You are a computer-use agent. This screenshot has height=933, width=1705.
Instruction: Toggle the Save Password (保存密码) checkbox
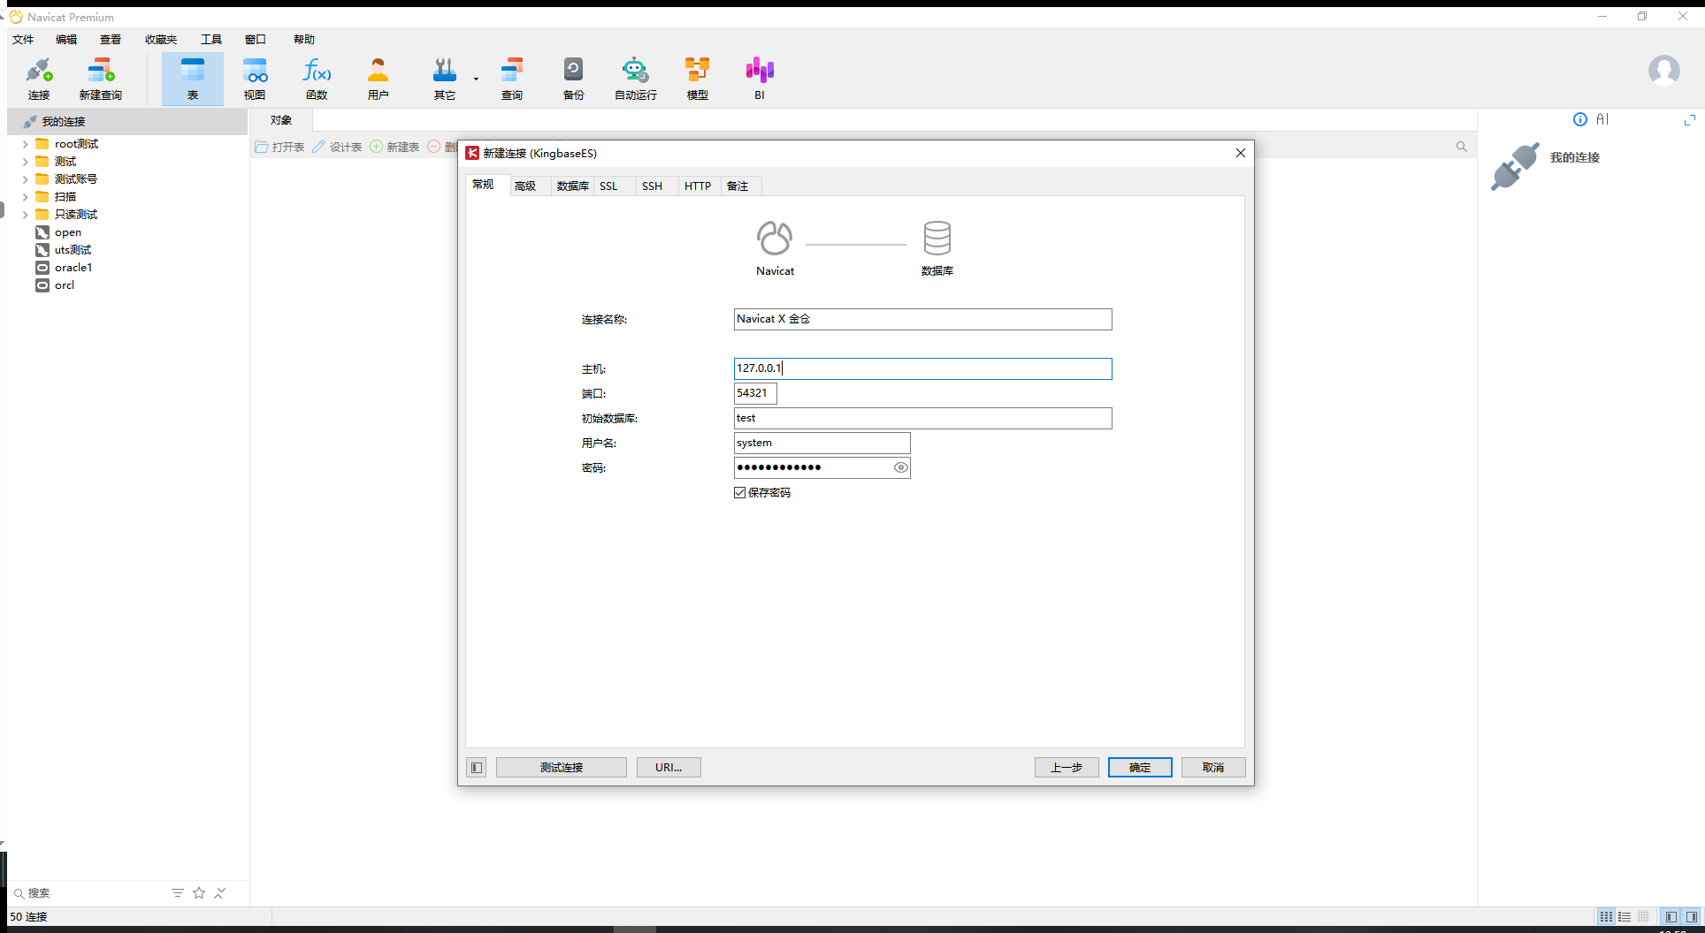pos(739,493)
